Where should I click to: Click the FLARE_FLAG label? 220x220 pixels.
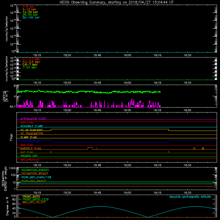coord(29,137)
